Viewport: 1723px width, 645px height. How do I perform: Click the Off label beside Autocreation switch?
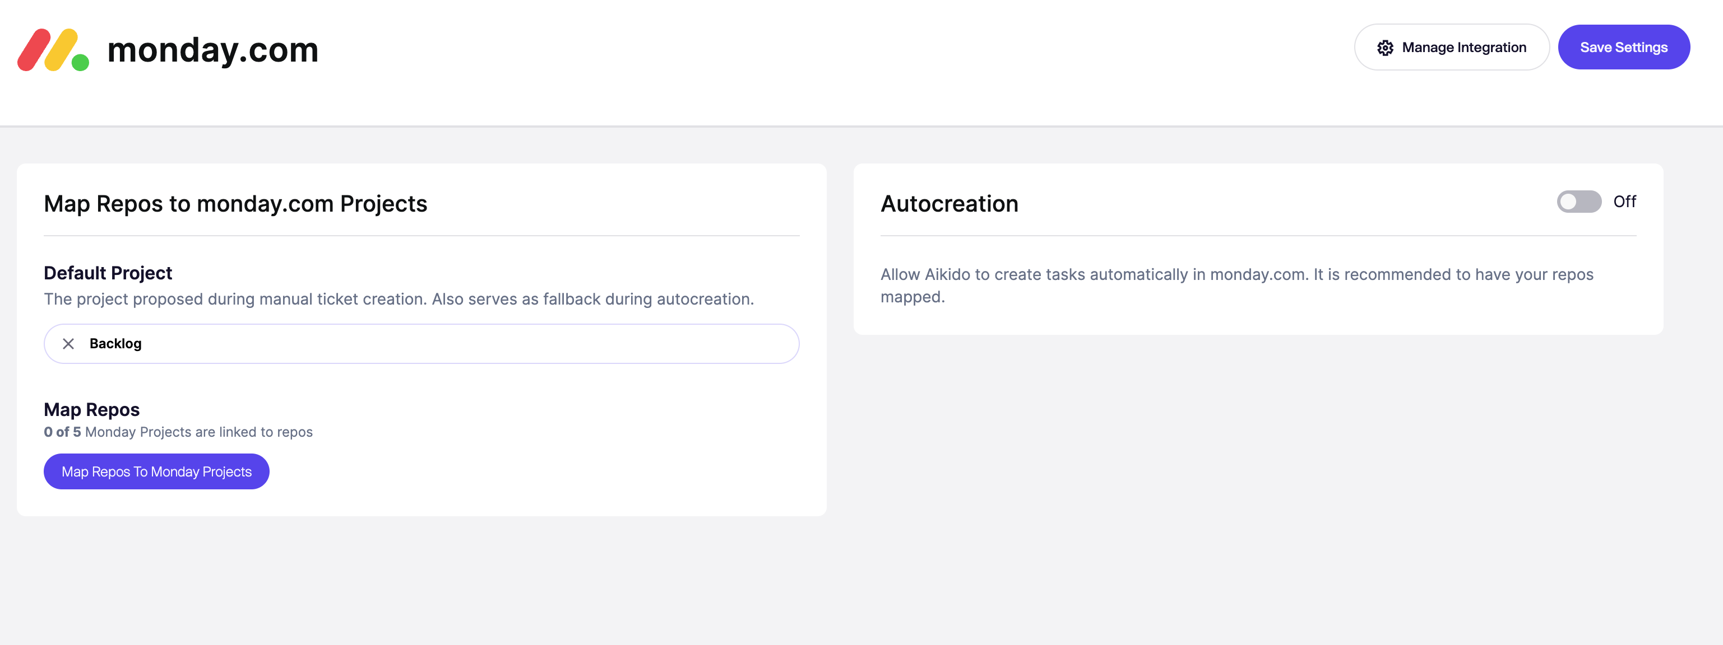click(x=1624, y=201)
